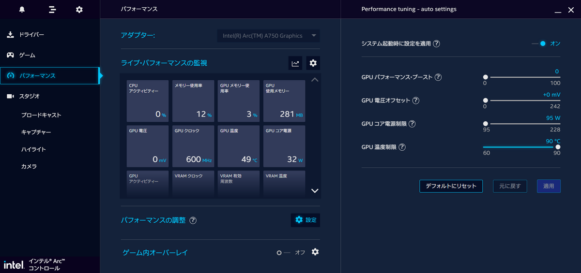Open the live performance chart icon
The height and width of the screenshot is (273, 581).
(295, 63)
